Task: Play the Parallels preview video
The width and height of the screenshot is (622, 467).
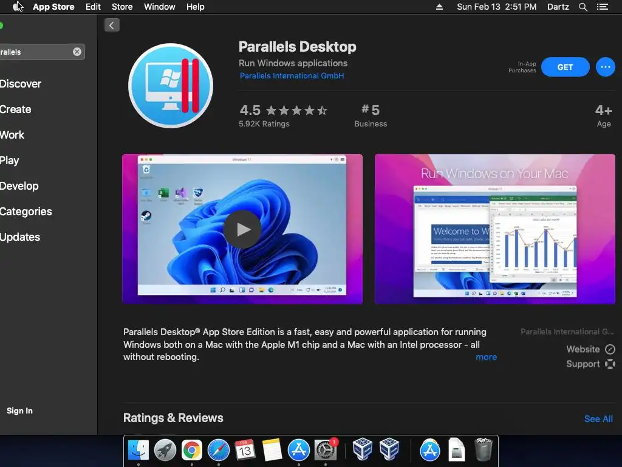Action: (x=242, y=229)
